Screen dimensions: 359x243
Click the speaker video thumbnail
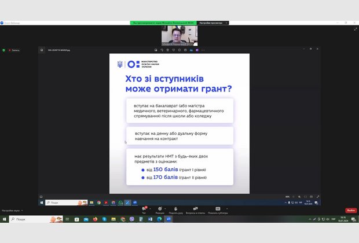click(179, 36)
